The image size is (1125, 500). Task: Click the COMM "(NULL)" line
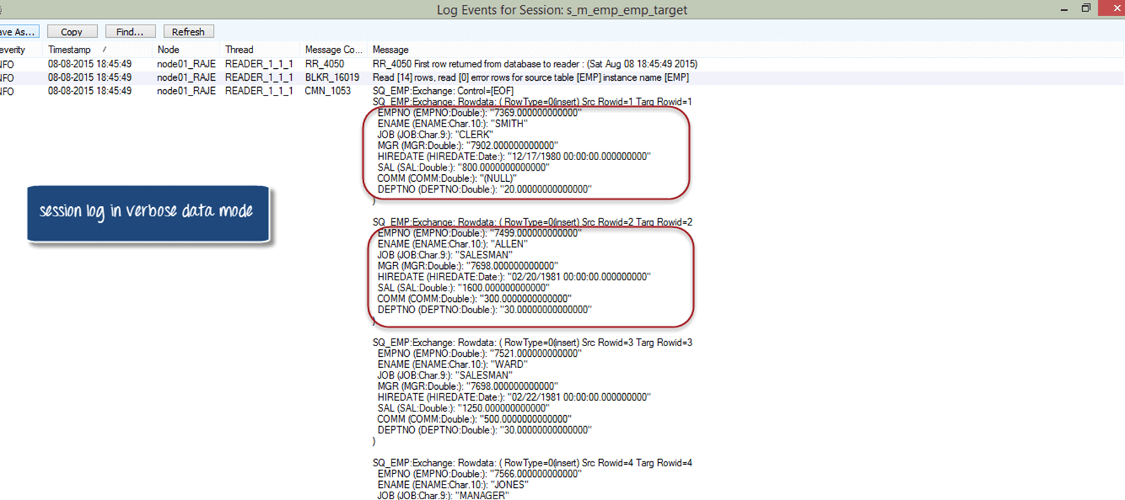coord(446,178)
